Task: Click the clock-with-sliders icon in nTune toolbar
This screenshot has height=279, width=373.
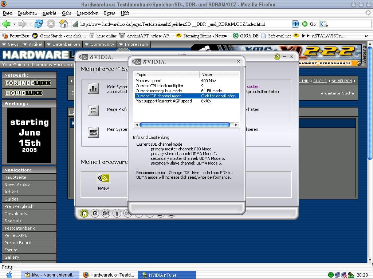Action: click(x=106, y=213)
